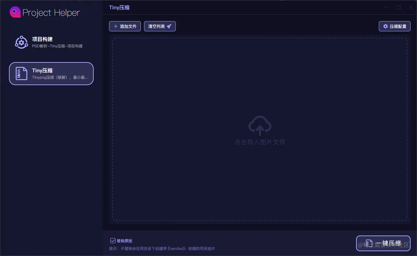
Task: Click the broom icon on 清空列表
Action: 169,26
